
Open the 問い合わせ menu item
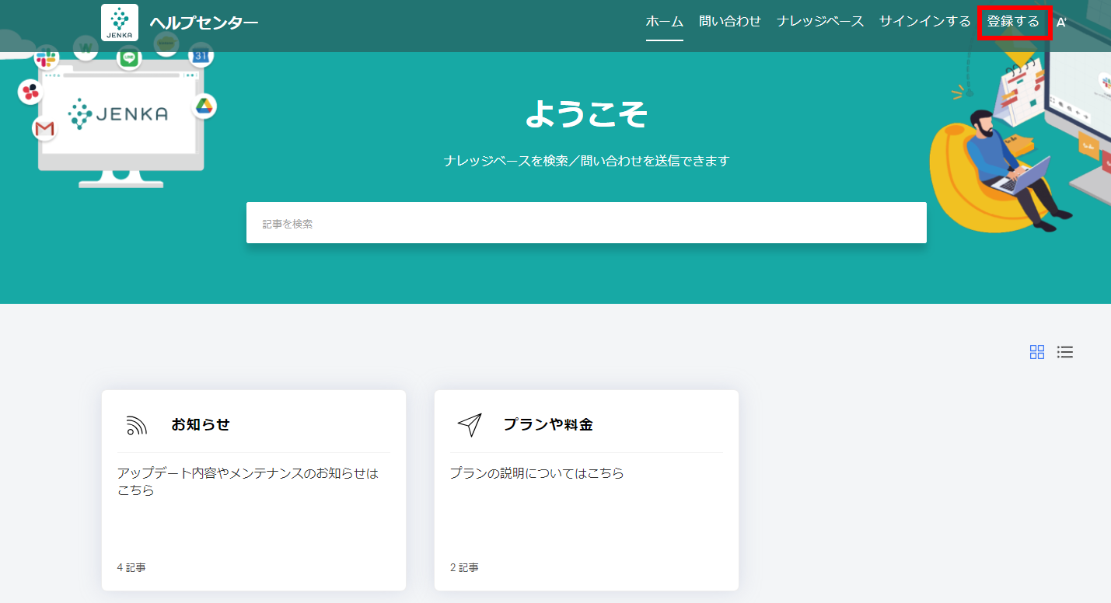click(x=730, y=22)
